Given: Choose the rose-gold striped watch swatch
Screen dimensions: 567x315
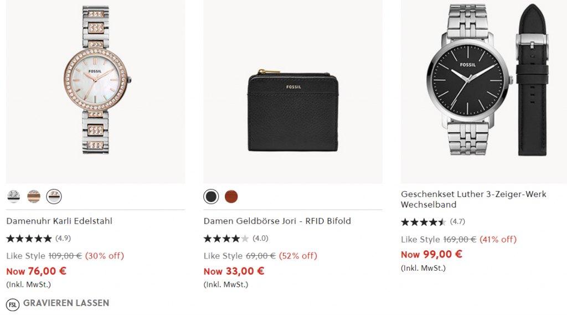Looking at the screenshot, I should [34, 196].
